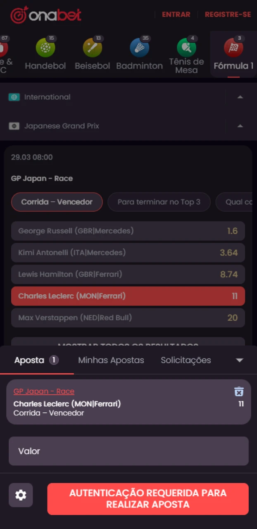Select the Charles Leclerc winner odds
The image size is (257, 529).
coord(128,296)
